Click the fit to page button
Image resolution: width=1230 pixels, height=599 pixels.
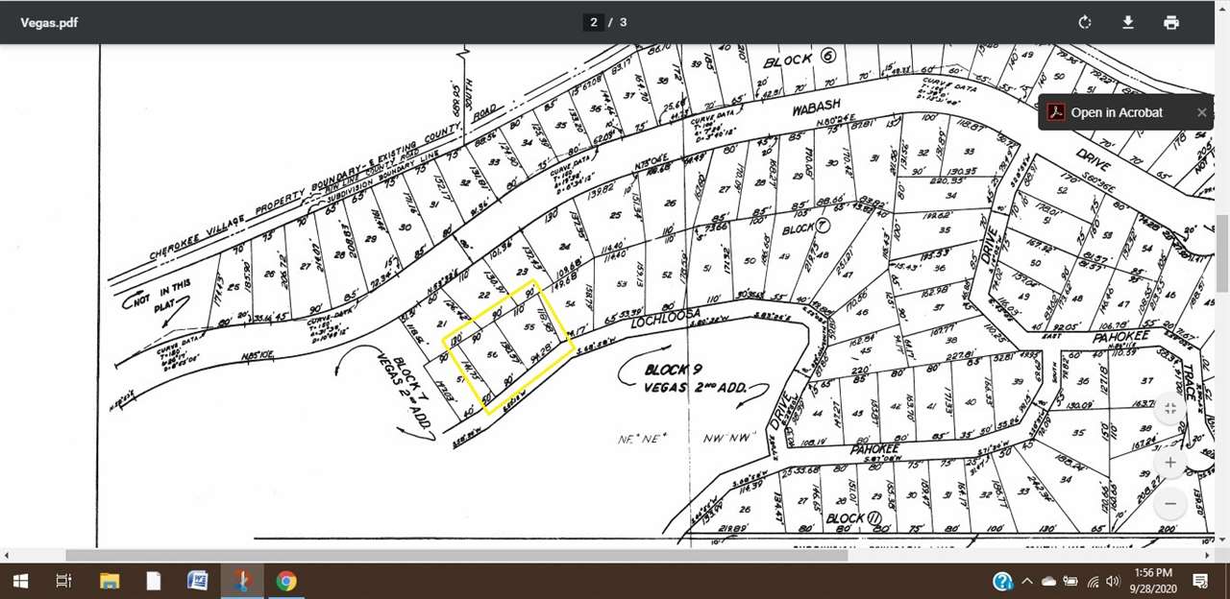click(x=1169, y=409)
